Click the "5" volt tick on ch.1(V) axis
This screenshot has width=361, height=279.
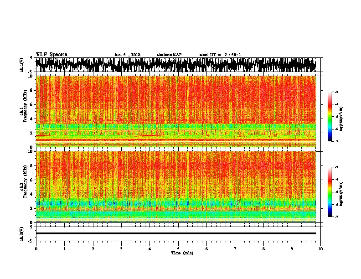31,58
